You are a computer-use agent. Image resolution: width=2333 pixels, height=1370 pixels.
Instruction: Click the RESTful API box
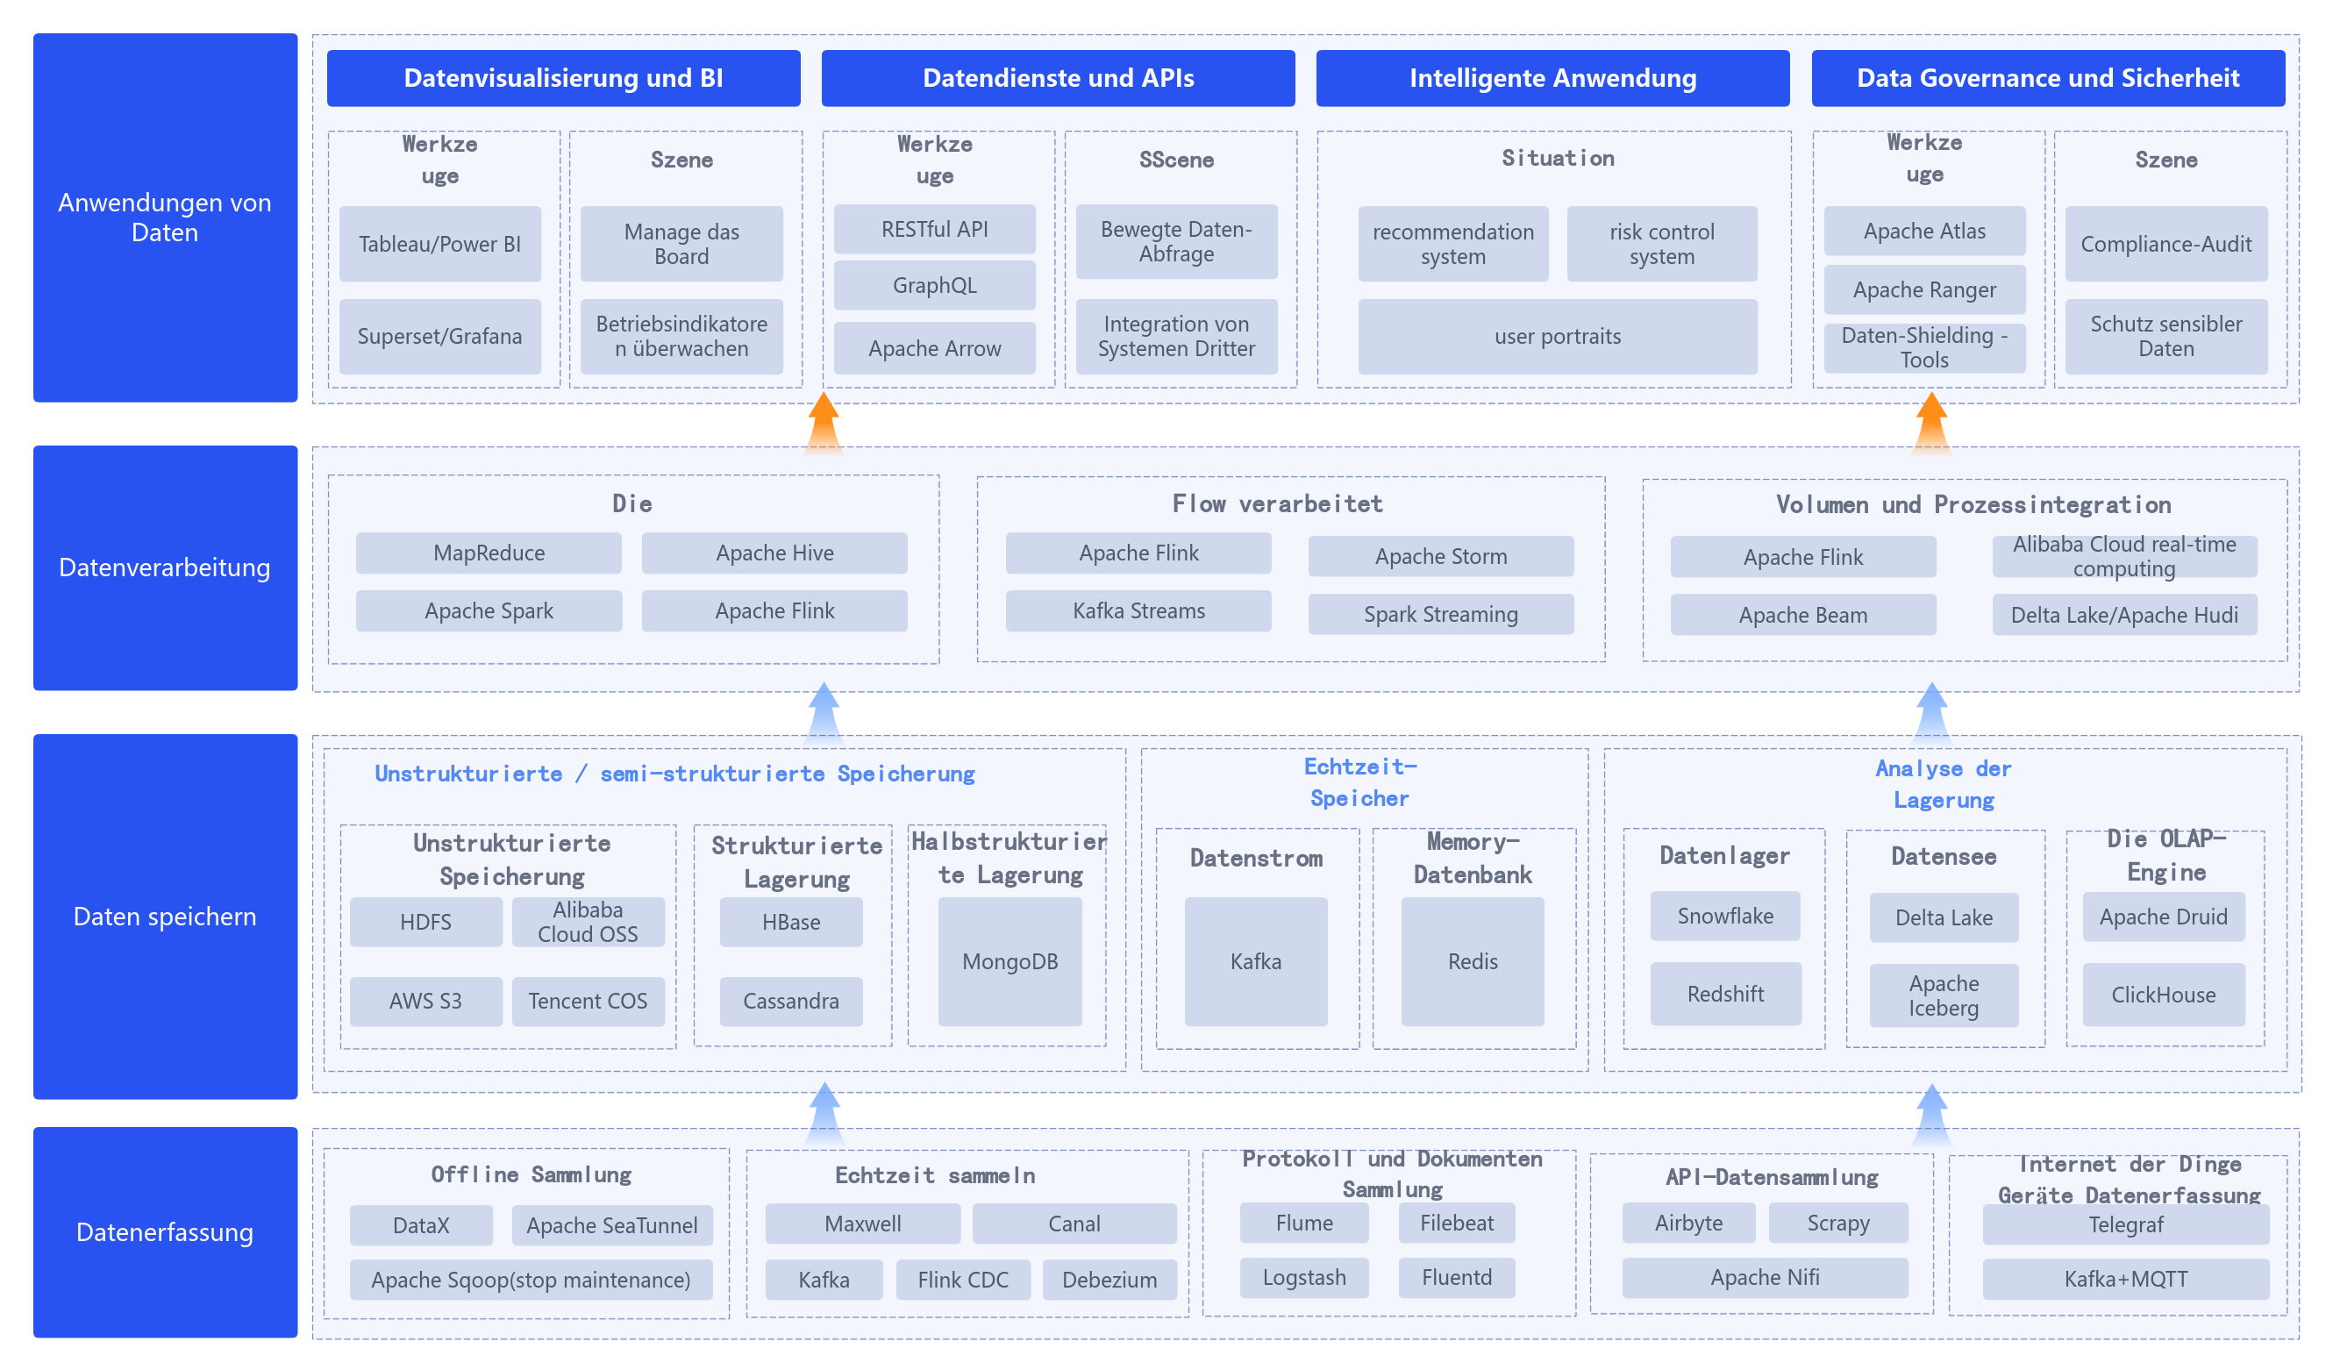934,230
